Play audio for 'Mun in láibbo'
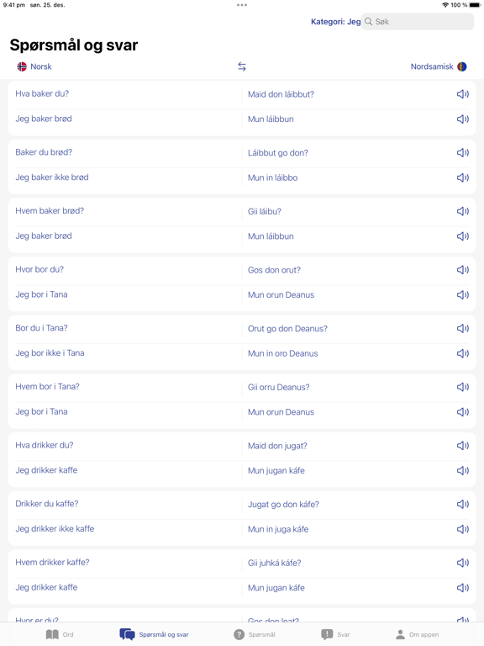484x646 pixels. click(x=463, y=177)
